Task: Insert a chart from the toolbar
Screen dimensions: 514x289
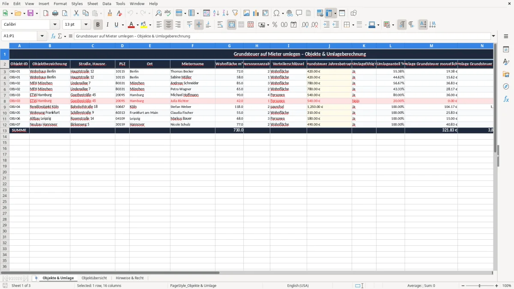Action: [x=256, y=13]
